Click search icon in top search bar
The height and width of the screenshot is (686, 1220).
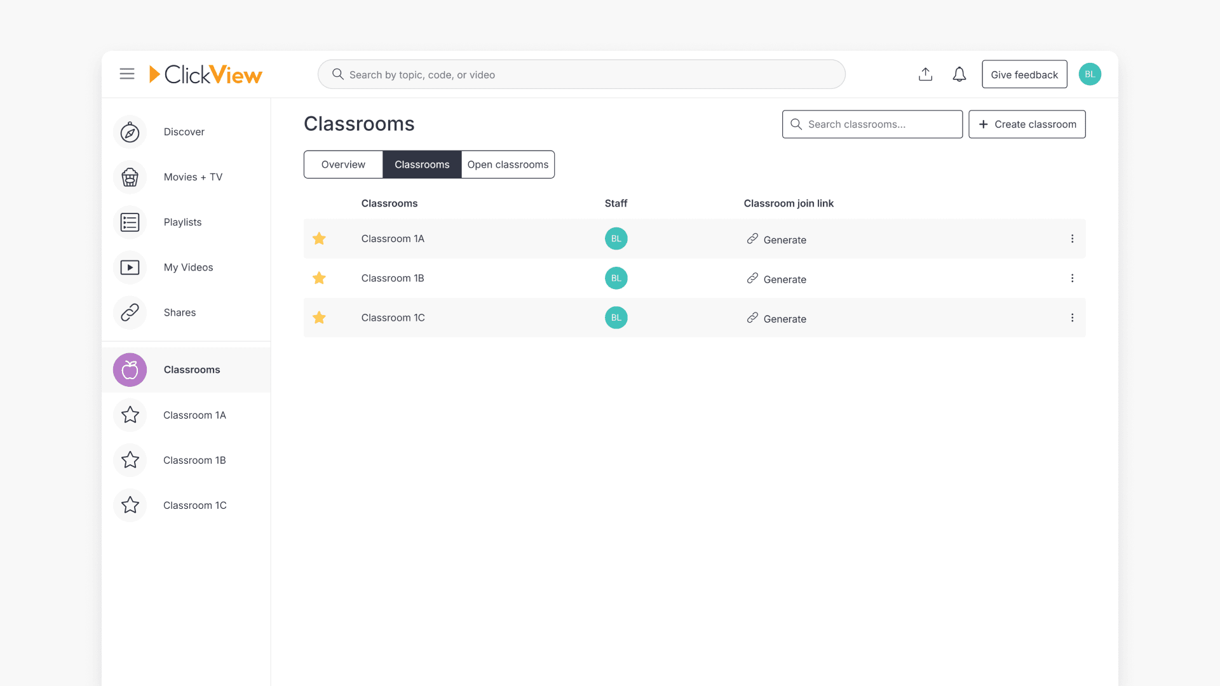tap(338, 74)
